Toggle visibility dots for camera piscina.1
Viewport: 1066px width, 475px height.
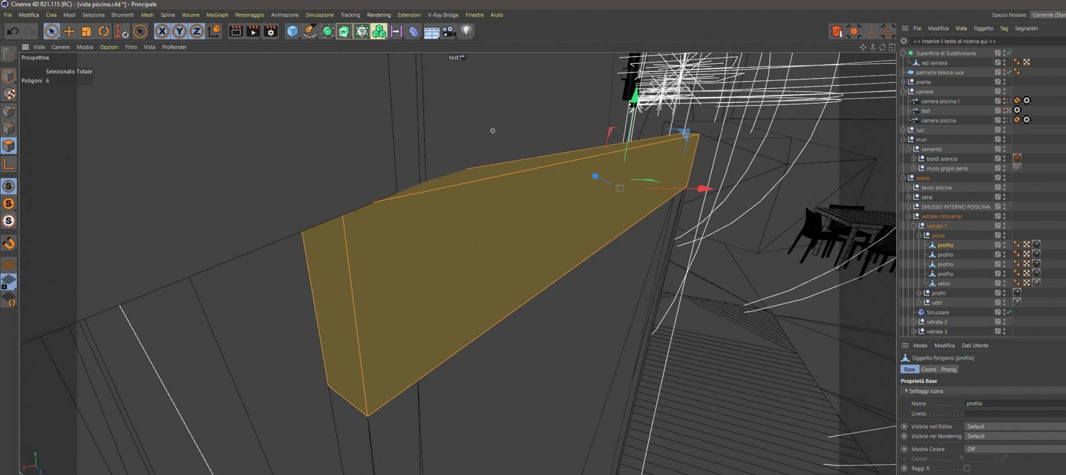(1004, 101)
